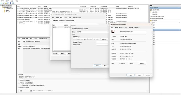Click 确定 in ShellExperienceHosts.exe properties
The image size is (181, 95).
pos(131,75)
